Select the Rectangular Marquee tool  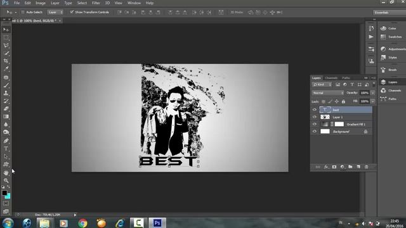click(6, 37)
